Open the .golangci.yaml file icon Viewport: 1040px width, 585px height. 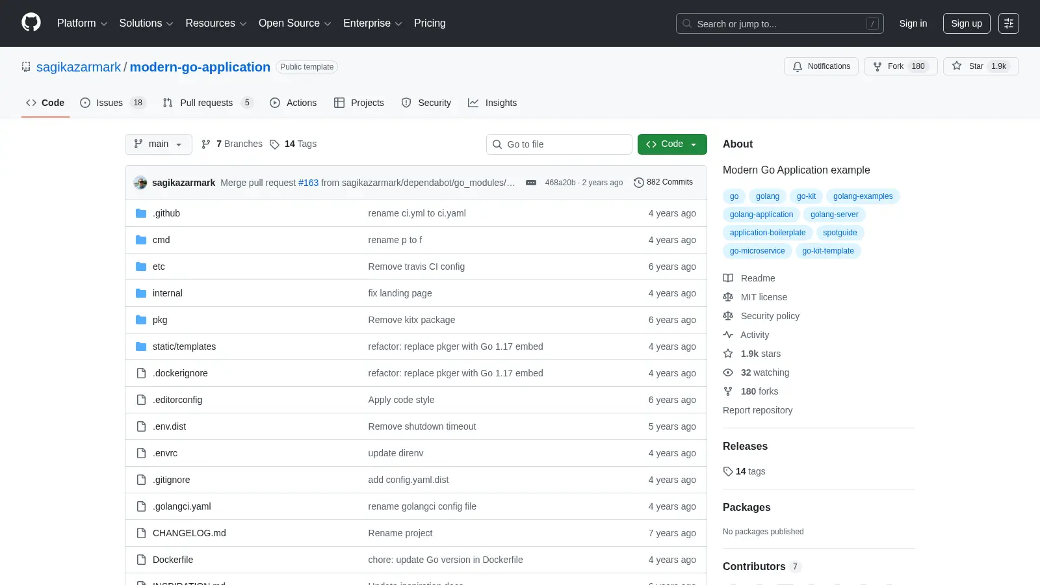pyautogui.click(x=141, y=506)
